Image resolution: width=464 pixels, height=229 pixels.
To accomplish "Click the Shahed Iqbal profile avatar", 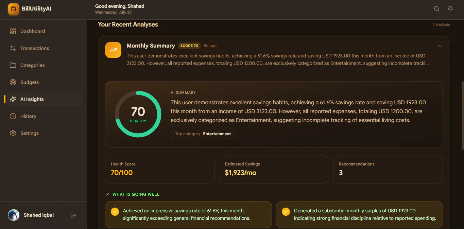I will [x=14, y=215].
